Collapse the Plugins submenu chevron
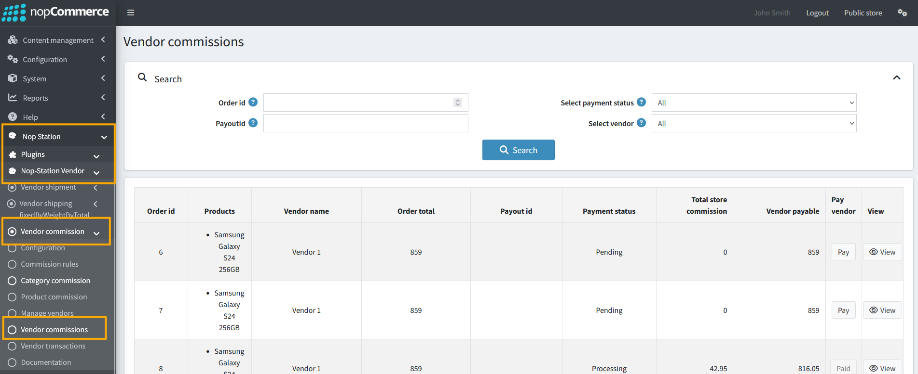This screenshot has height=374, width=918. [96, 156]
